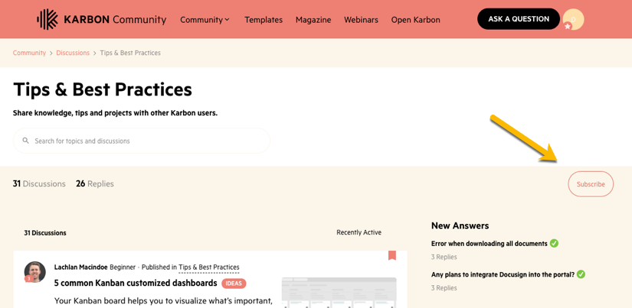Click Your Kanban board helps excerpt text
This screenshot has width=632, height=308.
[164, 300]
